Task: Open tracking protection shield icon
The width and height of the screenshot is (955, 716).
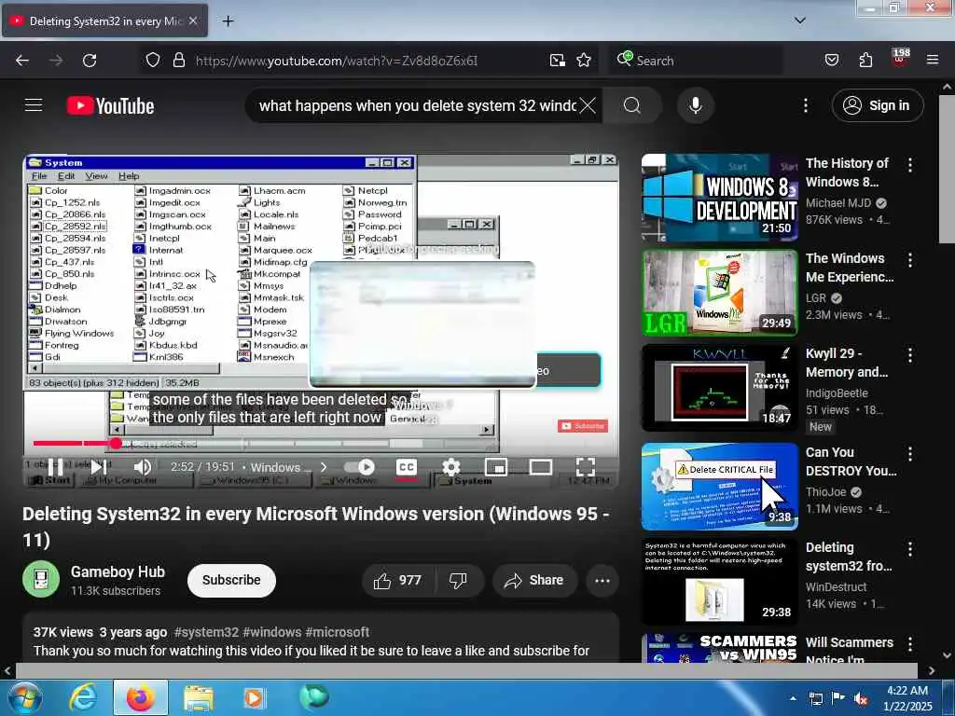Action: tap(153, 61)
